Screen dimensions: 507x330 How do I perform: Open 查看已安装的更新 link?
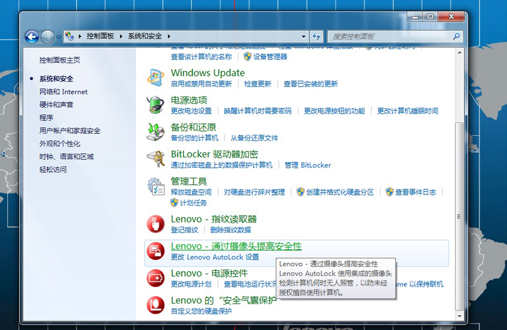[x=311, y=84]
